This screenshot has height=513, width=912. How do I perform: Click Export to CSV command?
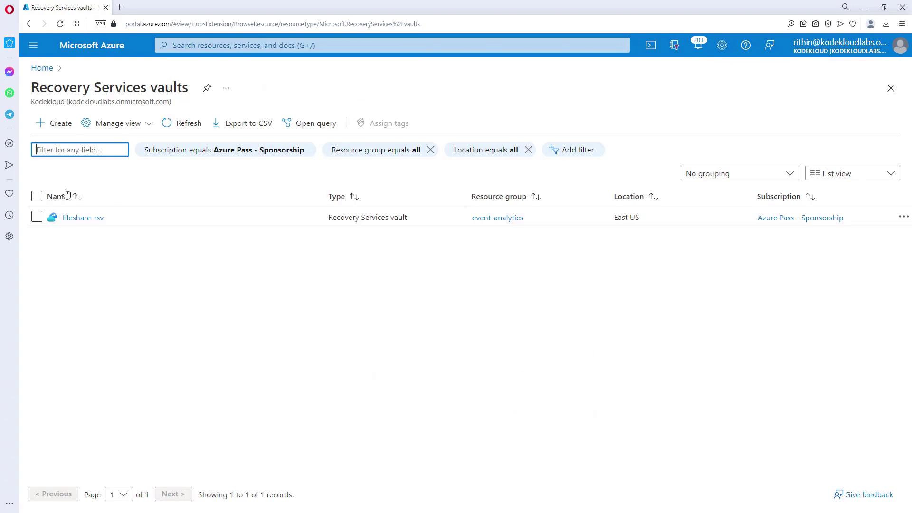point(242,123)
